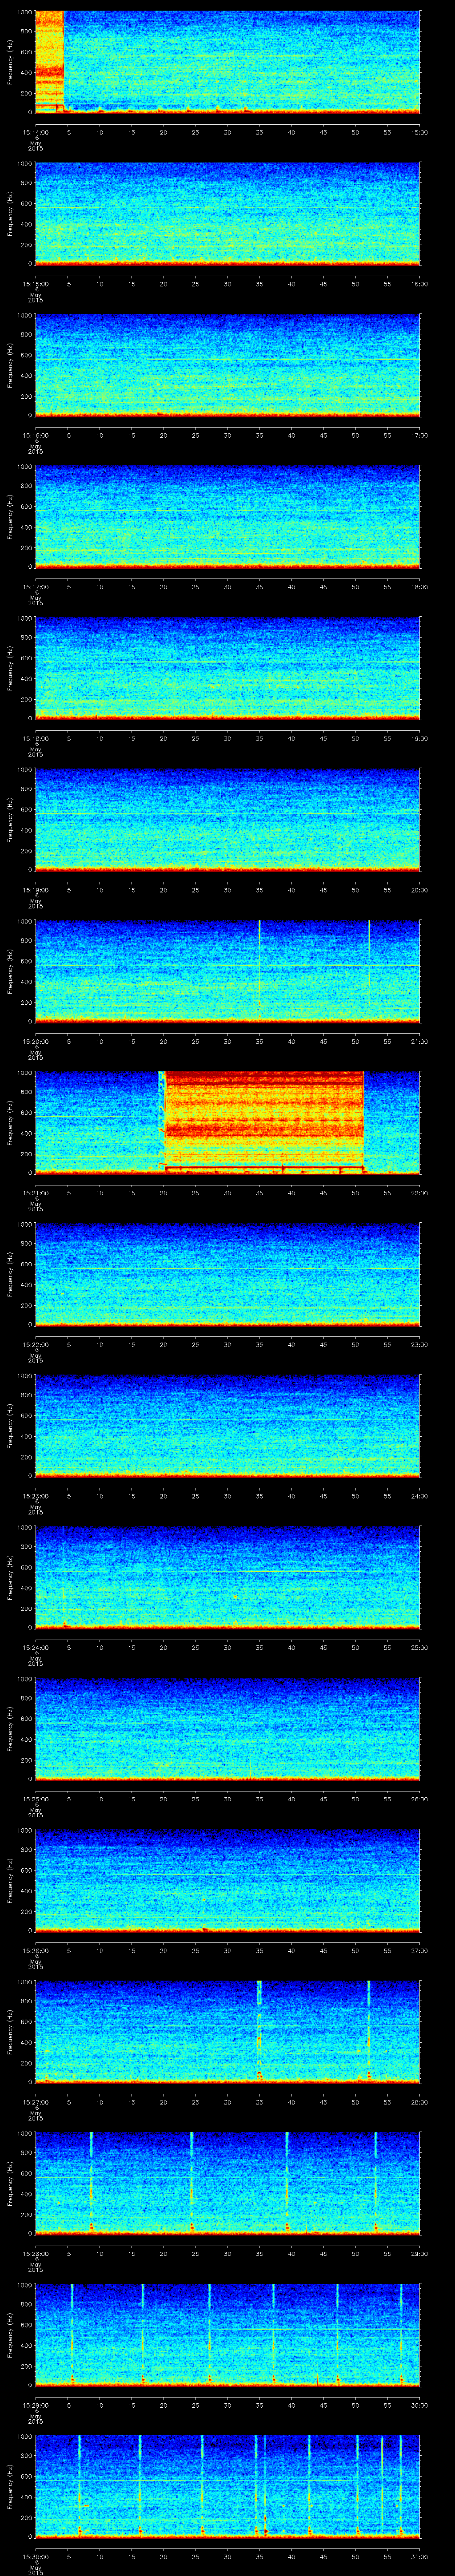Screen dimensions: 455x2576
Task: Click the '23:00' end time label
Action: coord(420,1344)
